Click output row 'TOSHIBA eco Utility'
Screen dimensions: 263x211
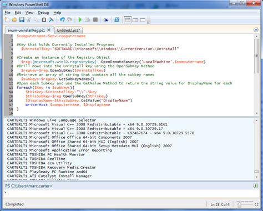pos(39,163)
